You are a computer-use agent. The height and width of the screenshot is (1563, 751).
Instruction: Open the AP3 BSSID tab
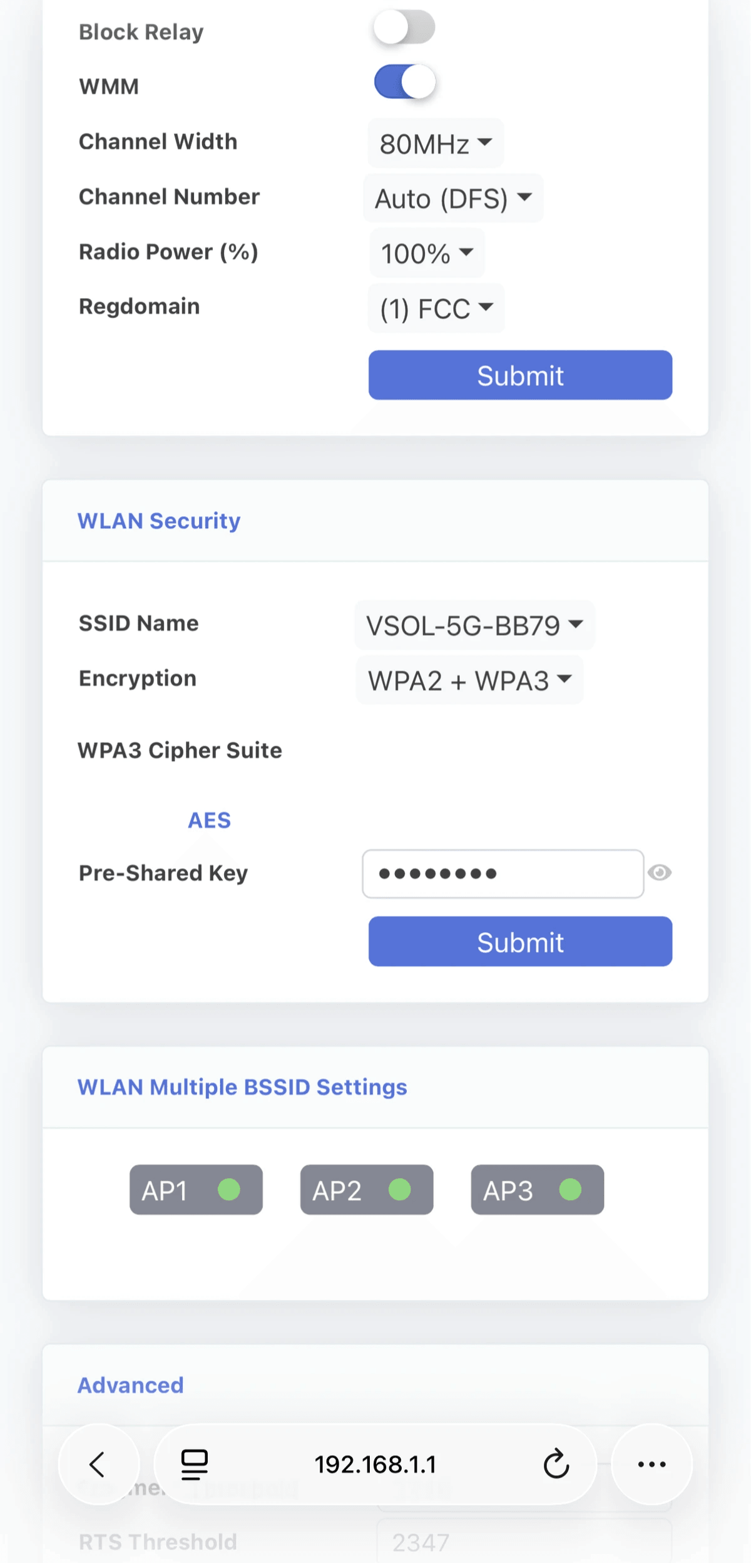tap(537, 1190)
